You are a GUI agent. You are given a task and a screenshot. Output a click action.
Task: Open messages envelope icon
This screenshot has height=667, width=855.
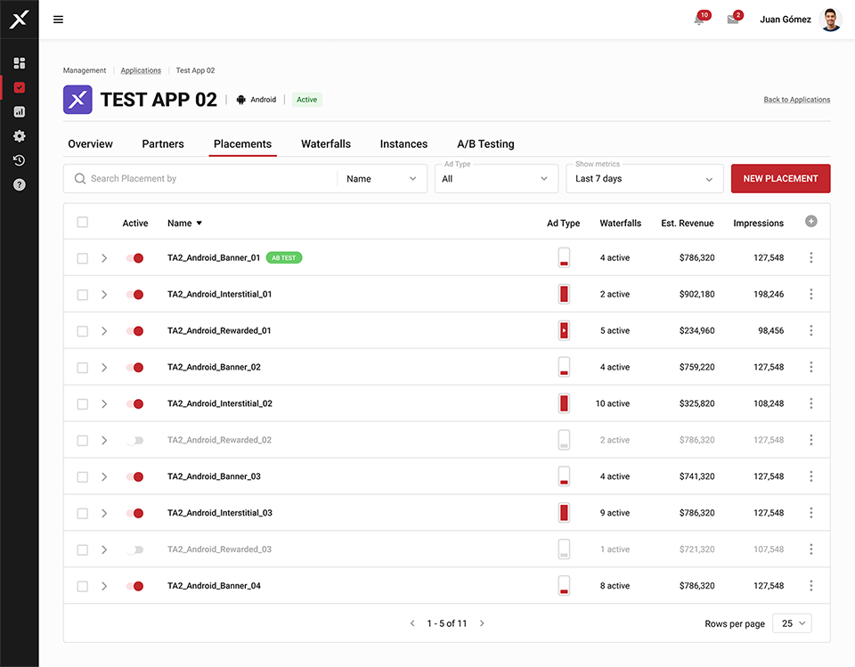coord(733,20)
